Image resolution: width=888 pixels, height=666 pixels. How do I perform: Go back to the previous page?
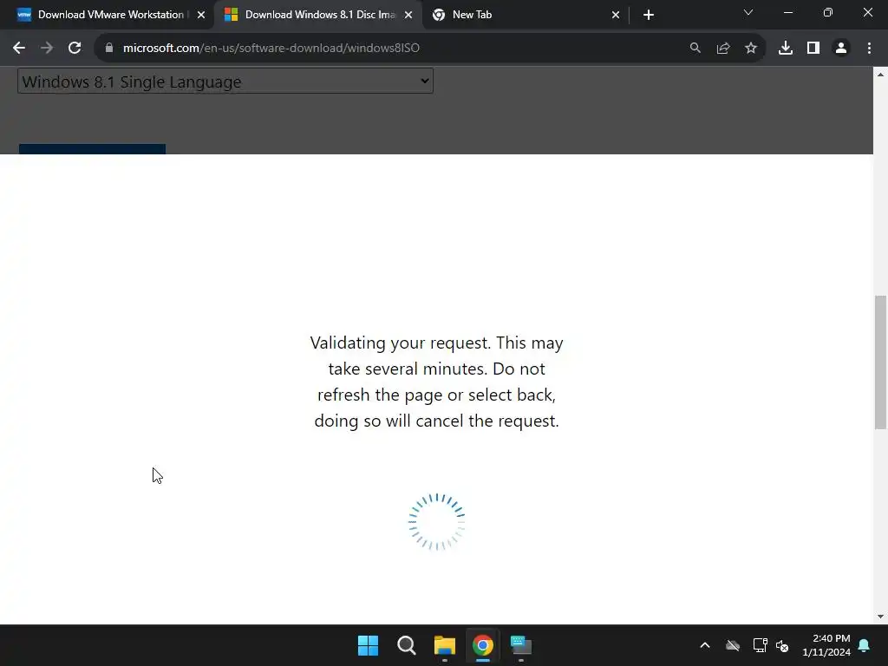19,49
